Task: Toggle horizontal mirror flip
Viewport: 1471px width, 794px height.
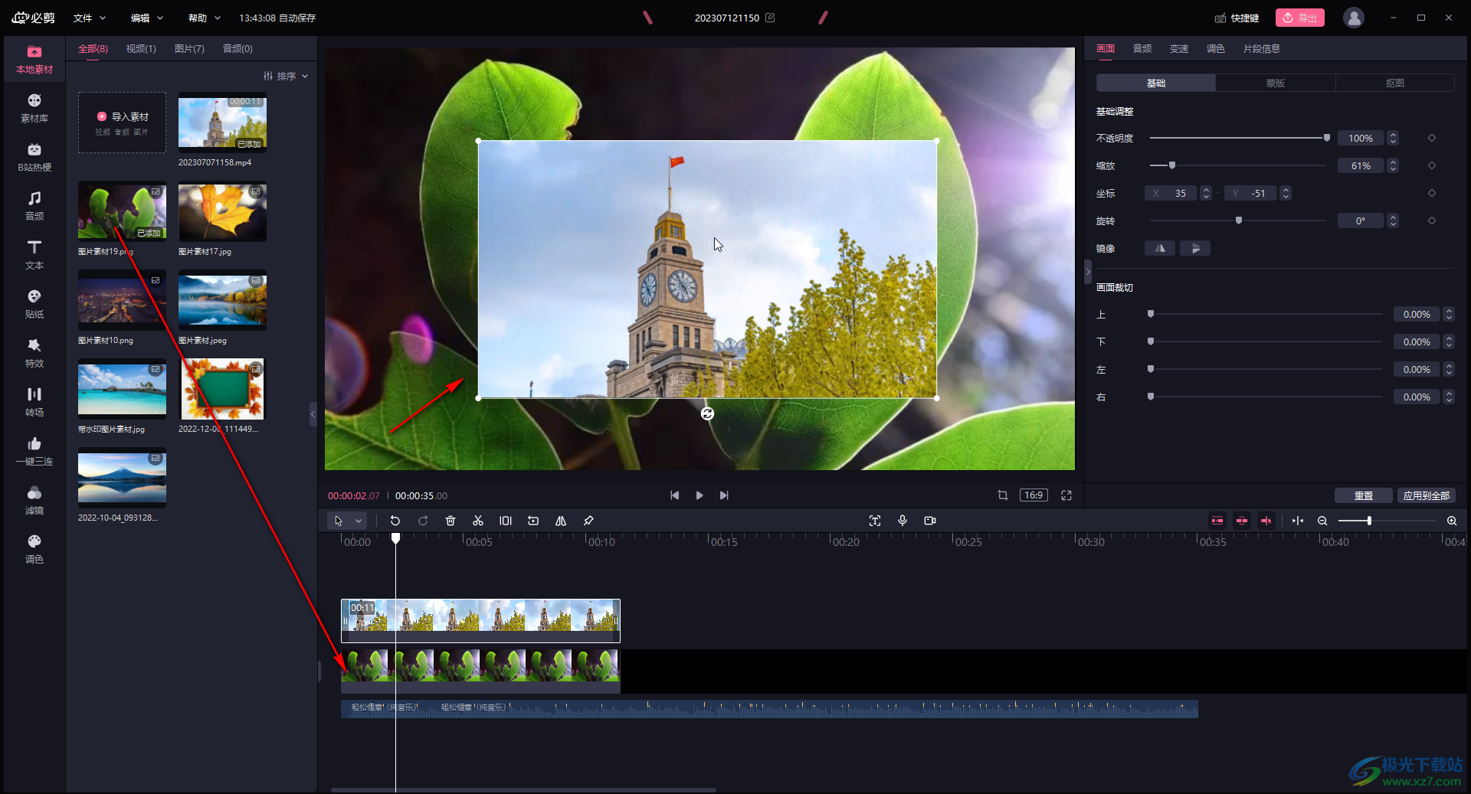Action: point(1160,248)
